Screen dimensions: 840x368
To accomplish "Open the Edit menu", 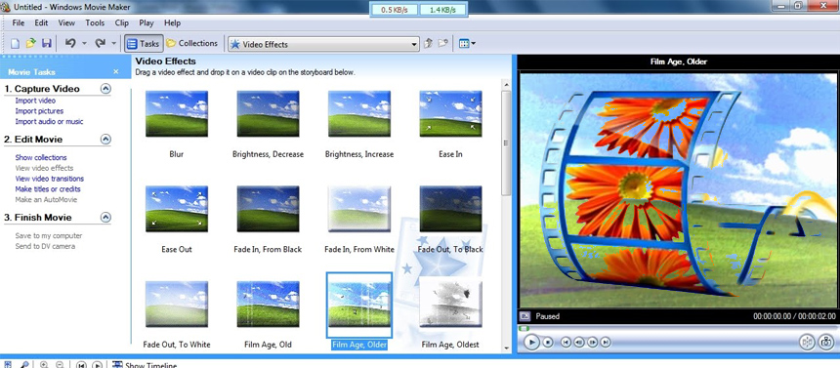I will pyautogui.click(x=41, y=23).
